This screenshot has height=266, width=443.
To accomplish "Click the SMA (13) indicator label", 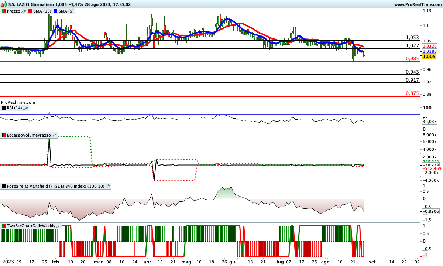I will point(42,11).
